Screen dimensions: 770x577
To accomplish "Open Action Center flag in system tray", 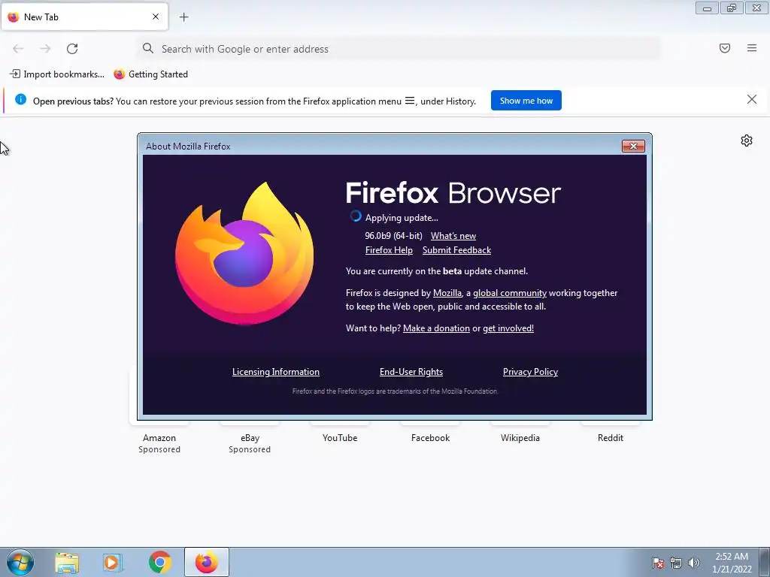I will coord(658,563).
